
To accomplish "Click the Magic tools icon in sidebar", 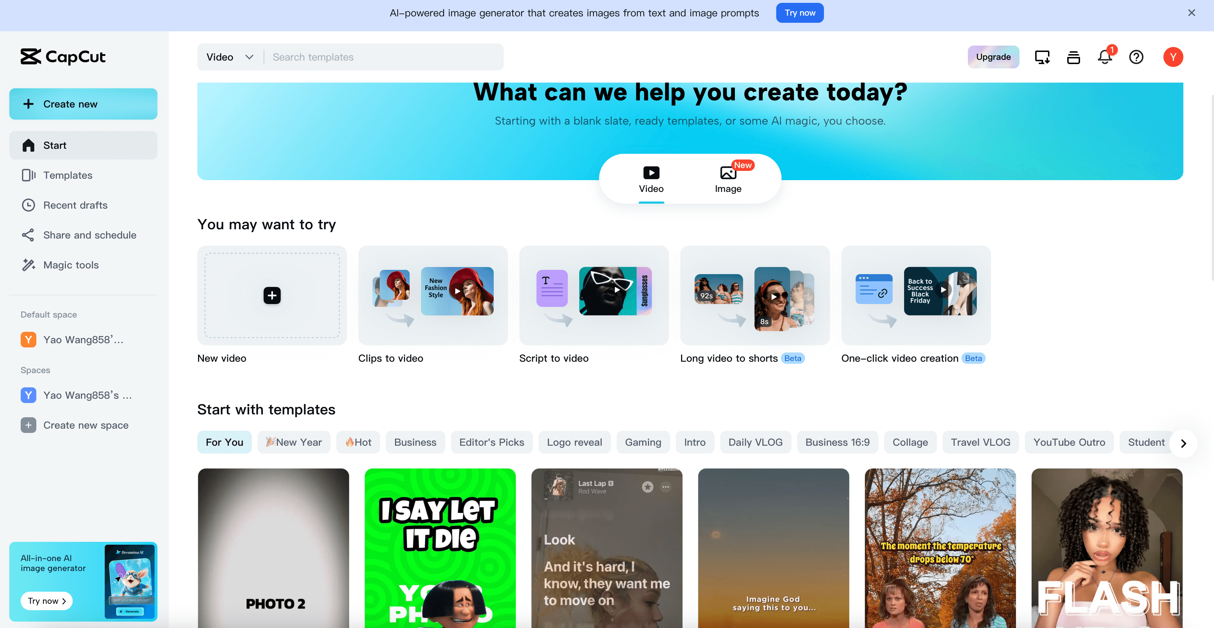I will pyautogui.click(x=28, y=264).
